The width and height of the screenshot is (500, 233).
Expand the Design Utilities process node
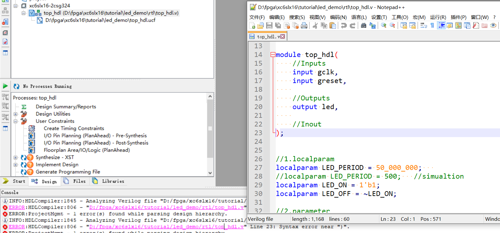(15, 114)
